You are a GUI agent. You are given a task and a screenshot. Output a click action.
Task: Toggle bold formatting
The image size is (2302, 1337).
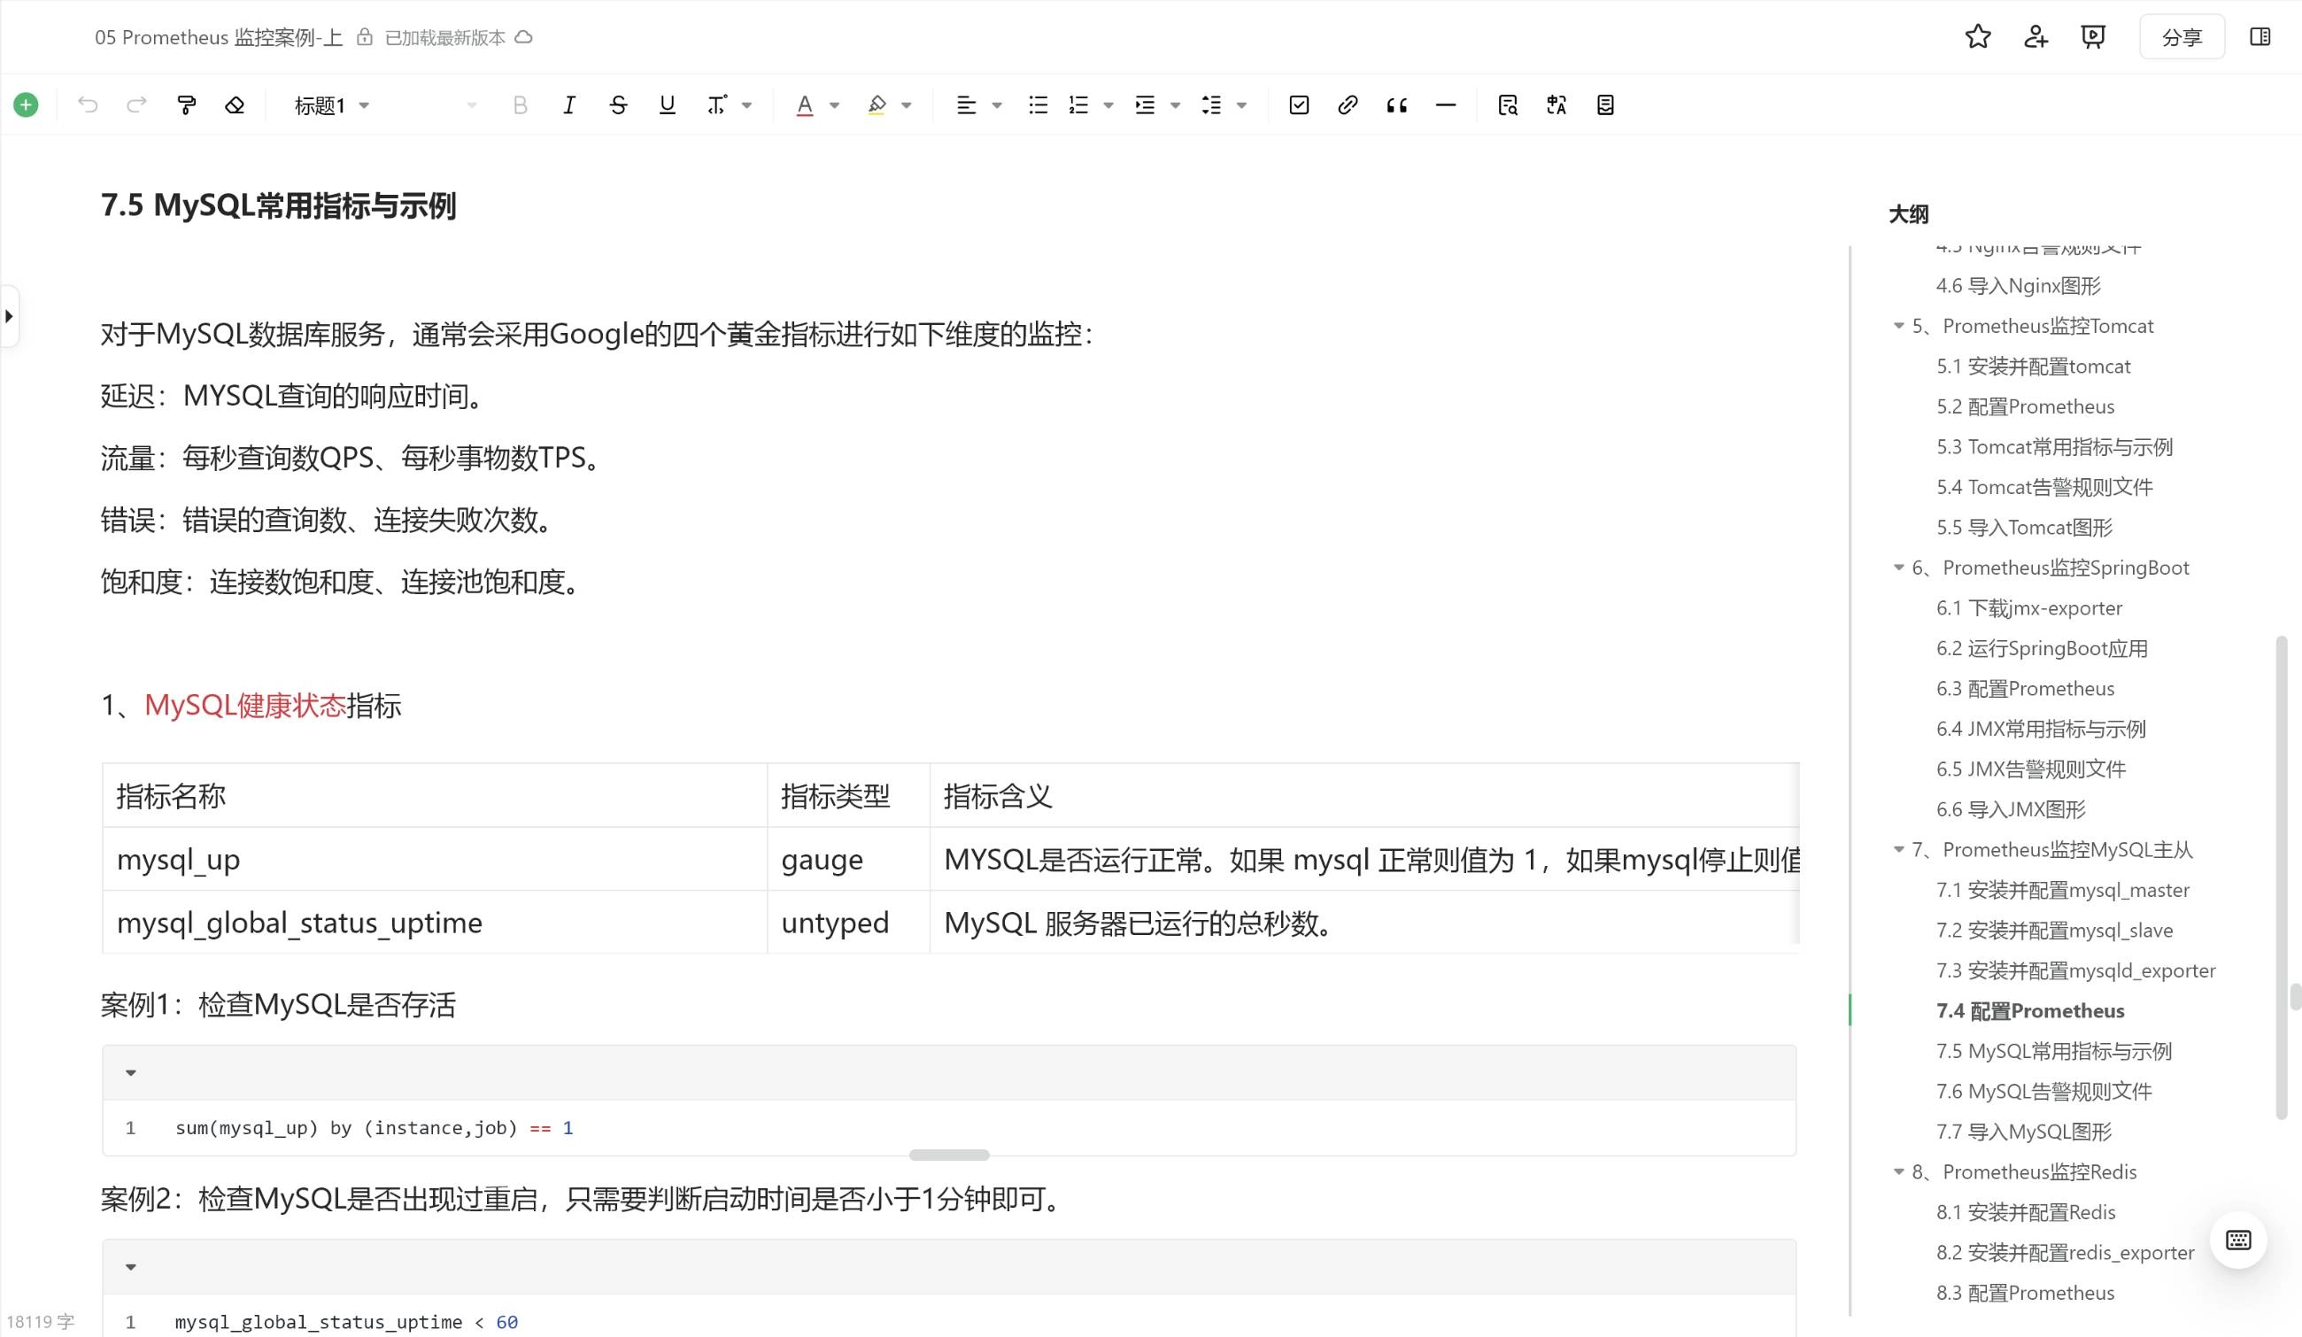pyautogui.click(x=520, y=104)
